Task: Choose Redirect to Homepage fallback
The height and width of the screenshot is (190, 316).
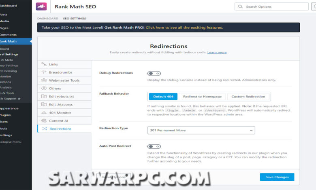Action: (202, 97)
